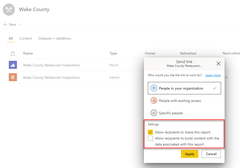Switch to the Content tab
This screenshot has width=240, height=168.
pyautogui.click(x=25, y=39)
